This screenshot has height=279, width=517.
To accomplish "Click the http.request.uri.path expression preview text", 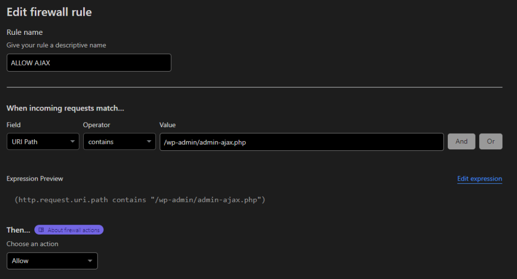I will 140,200.
